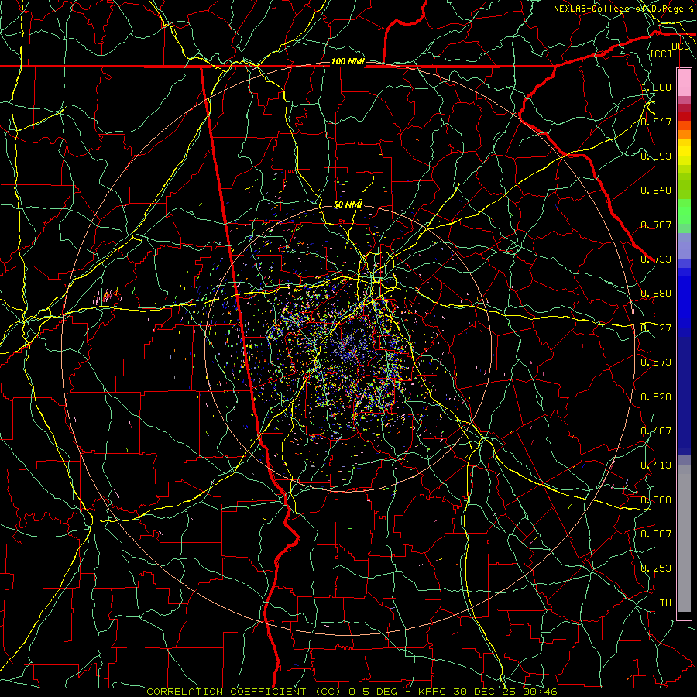The width and height of the screenshot is (697, 697).
Task: Click the CORRELATION COEFFICIENT (CC) caption text
Action: [x=243, y=692]
